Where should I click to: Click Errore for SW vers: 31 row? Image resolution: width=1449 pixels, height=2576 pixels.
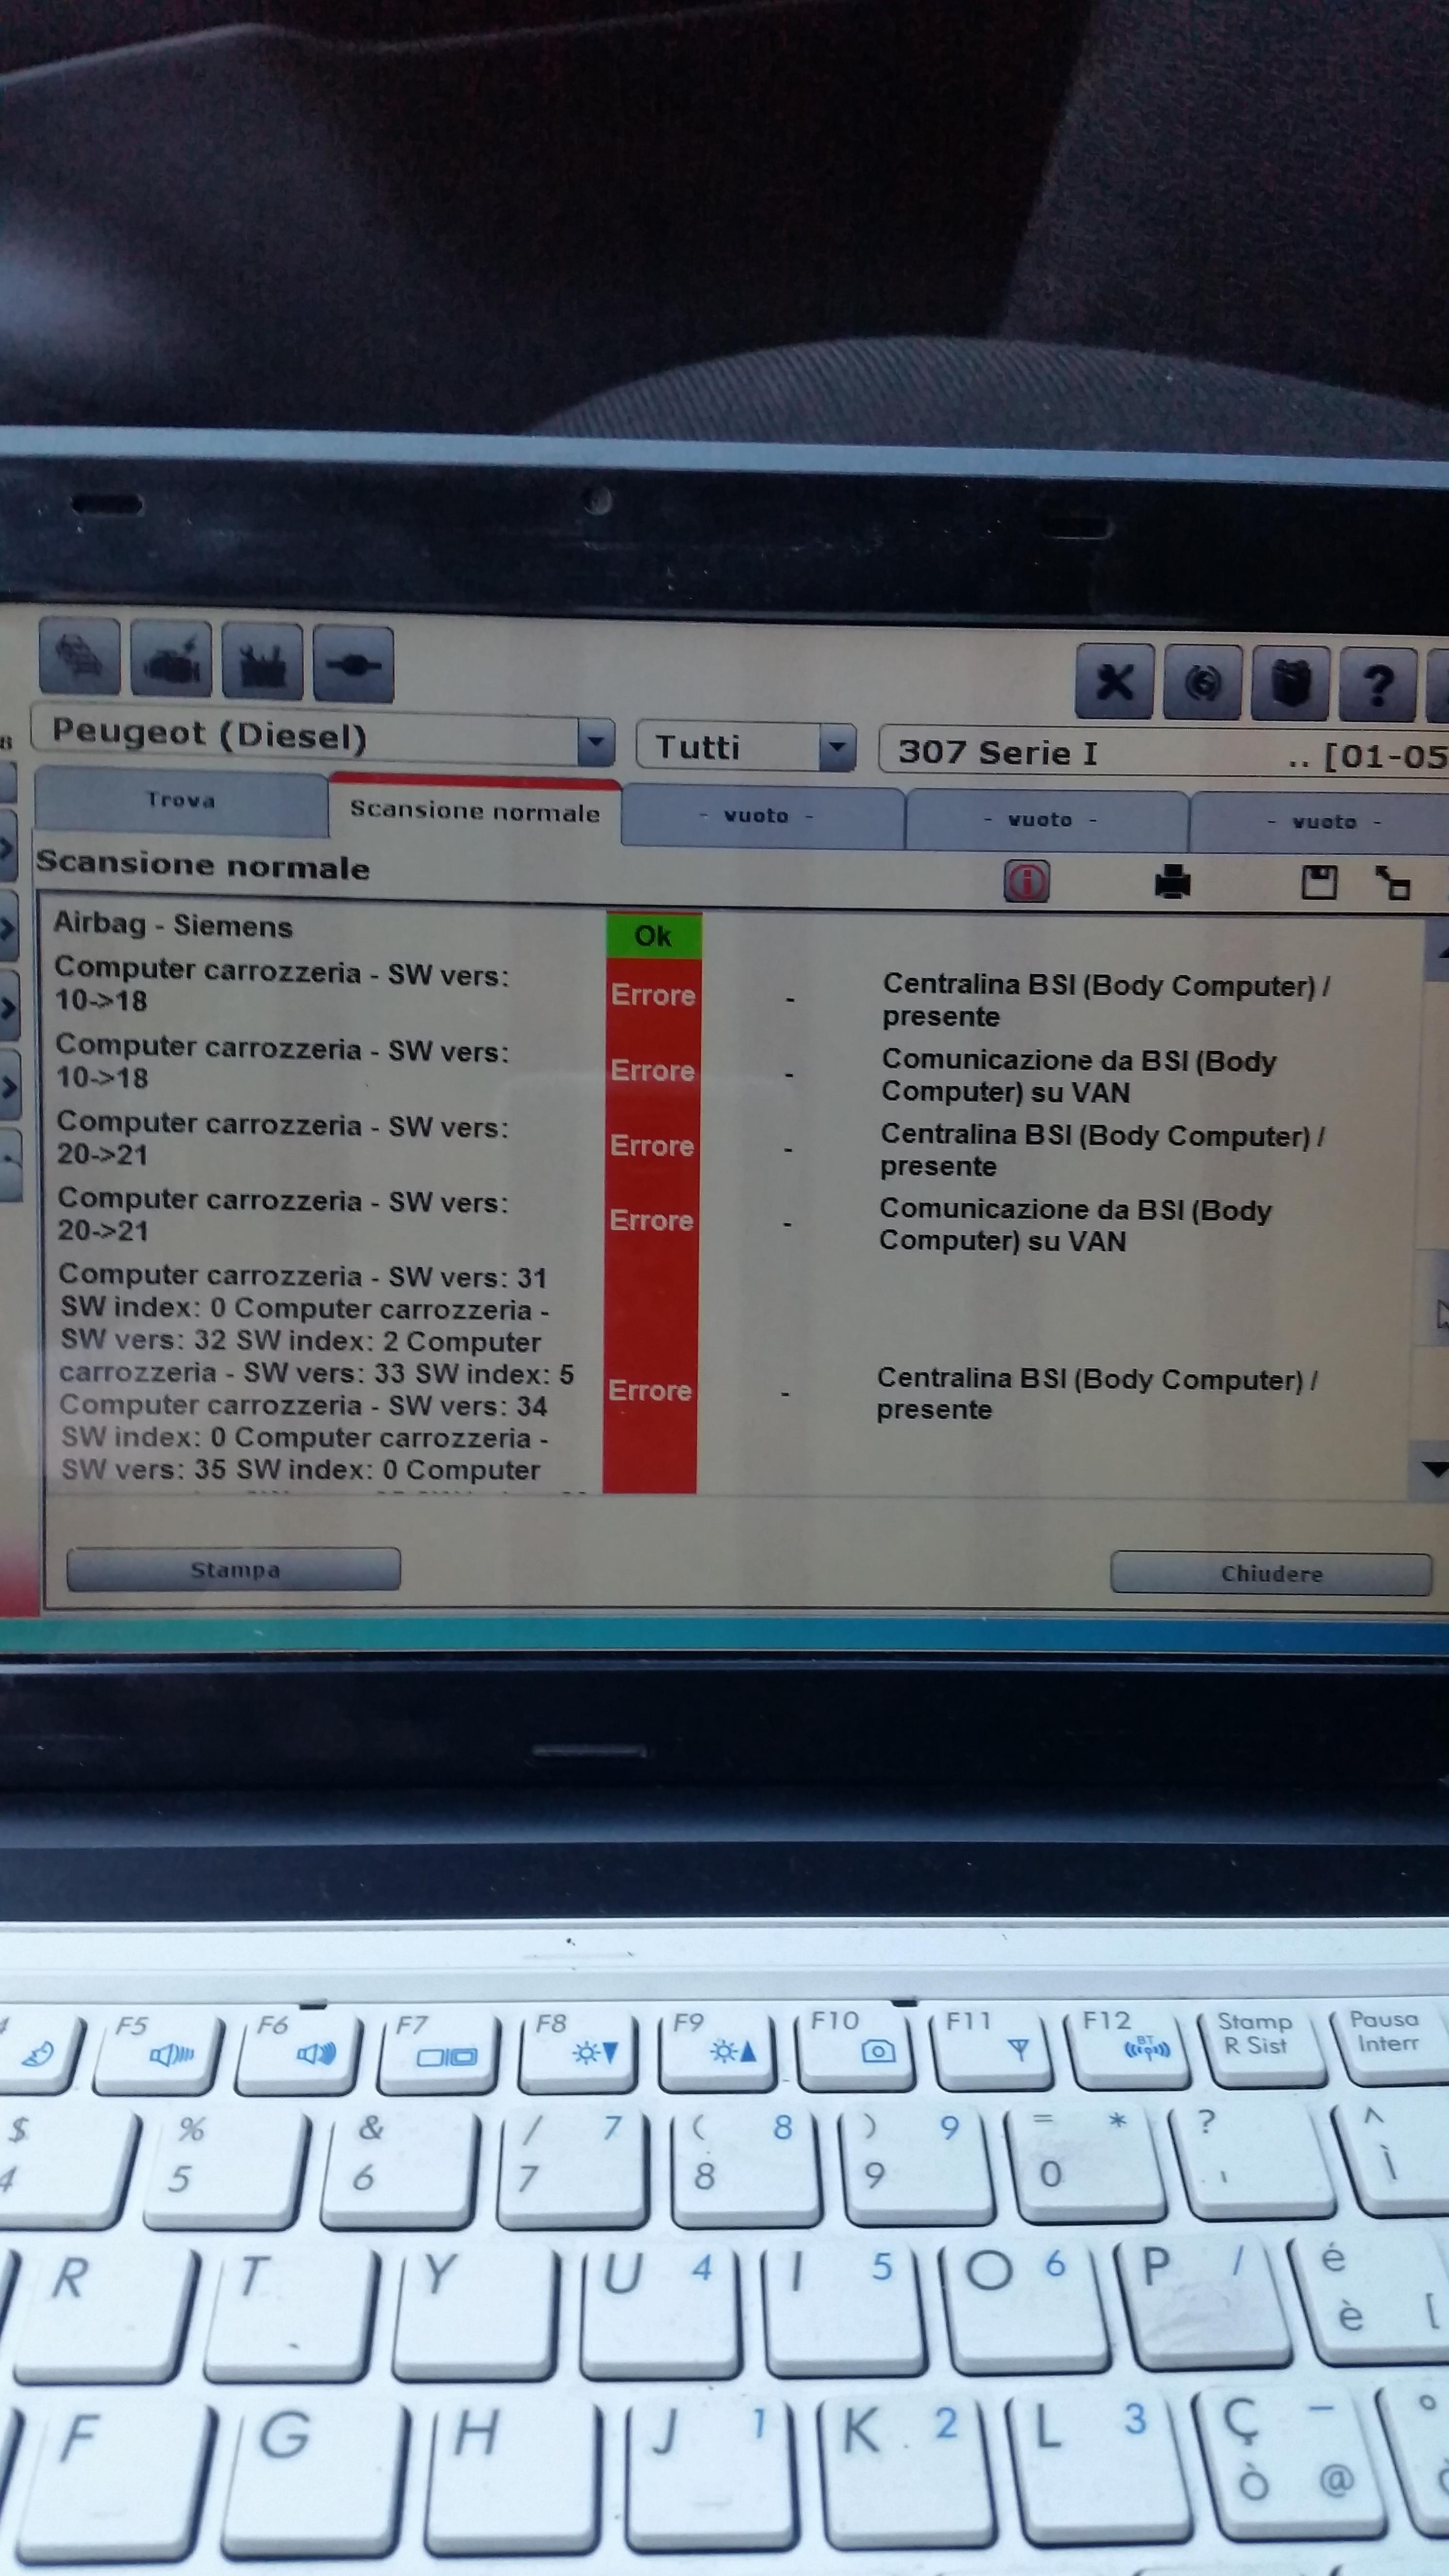pos(650,1391)
